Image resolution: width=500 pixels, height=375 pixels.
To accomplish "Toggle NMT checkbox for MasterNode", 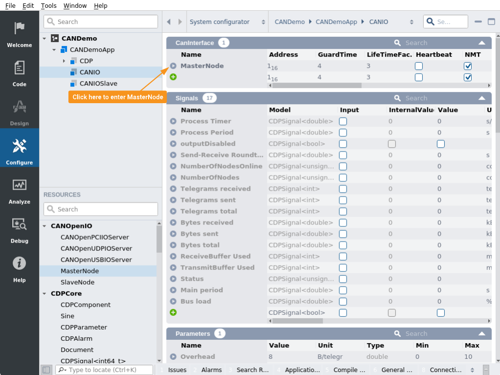I will point(468,66).
